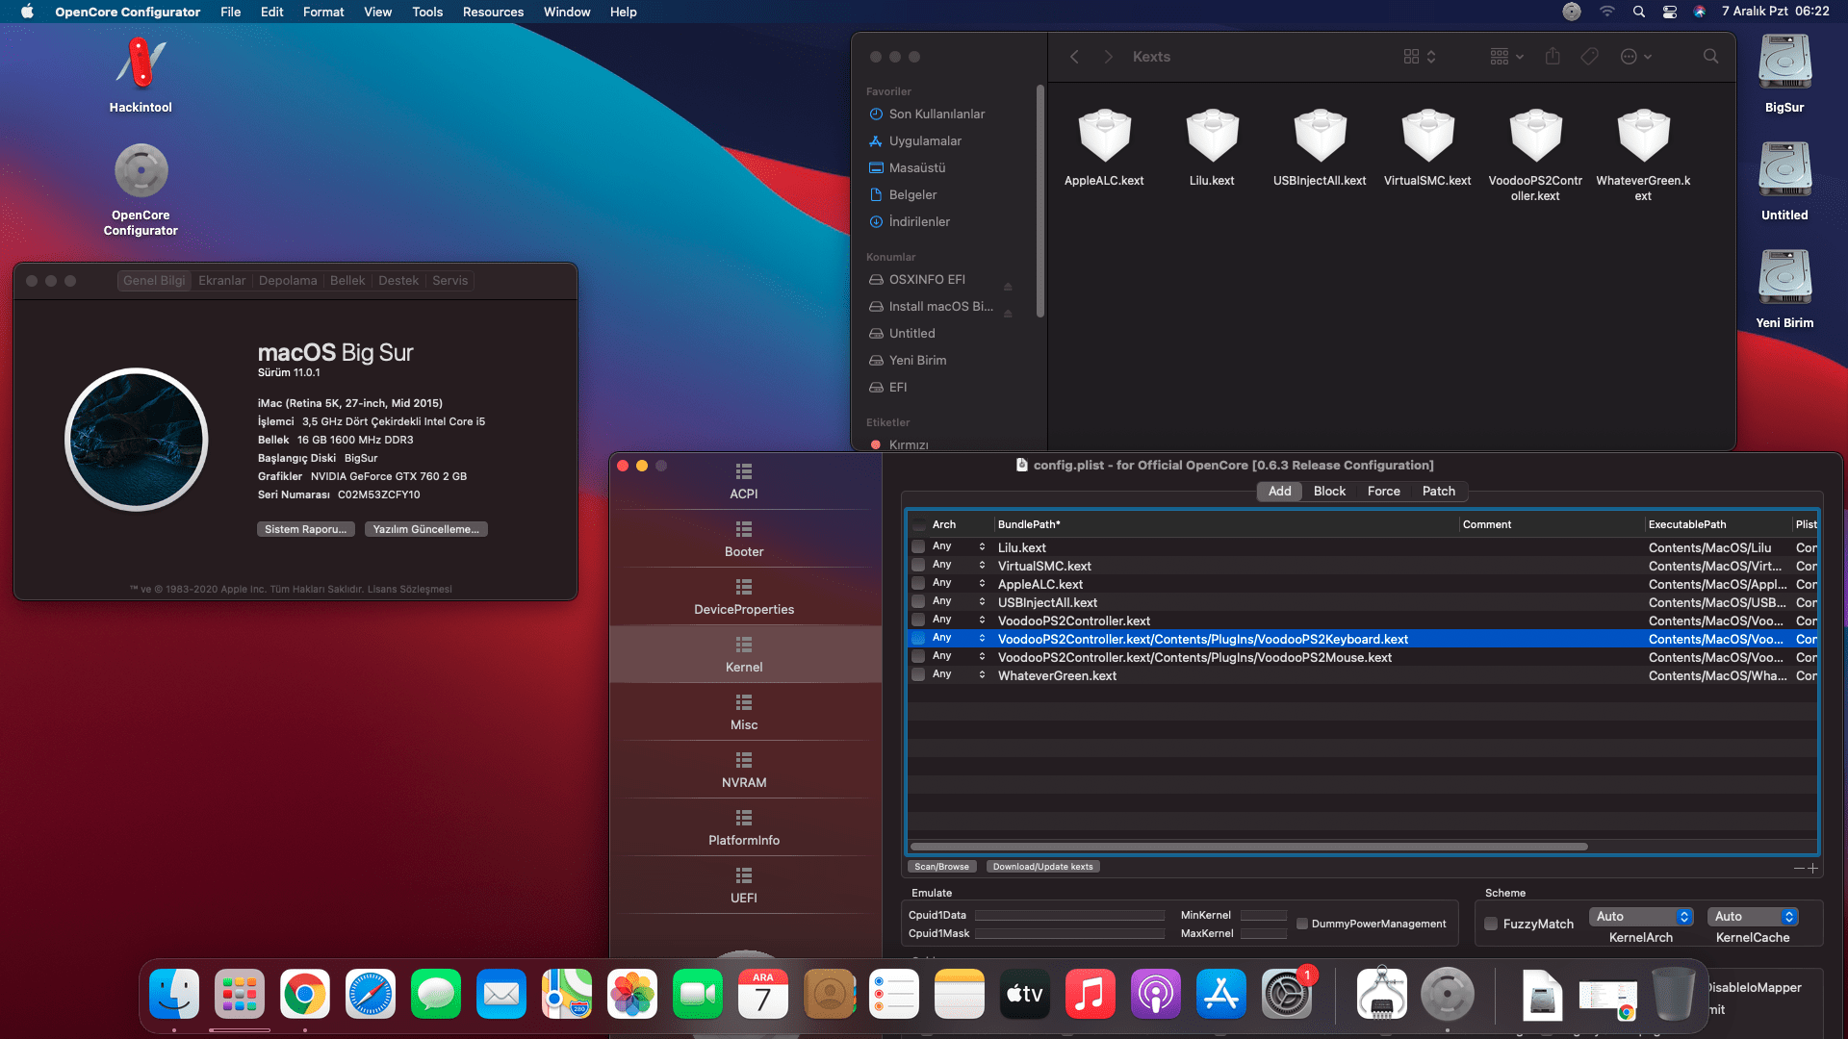The image size is (1848, 1039).
Task: Click the Finder share toolbar icon
Action: (x=1553, y=57)
